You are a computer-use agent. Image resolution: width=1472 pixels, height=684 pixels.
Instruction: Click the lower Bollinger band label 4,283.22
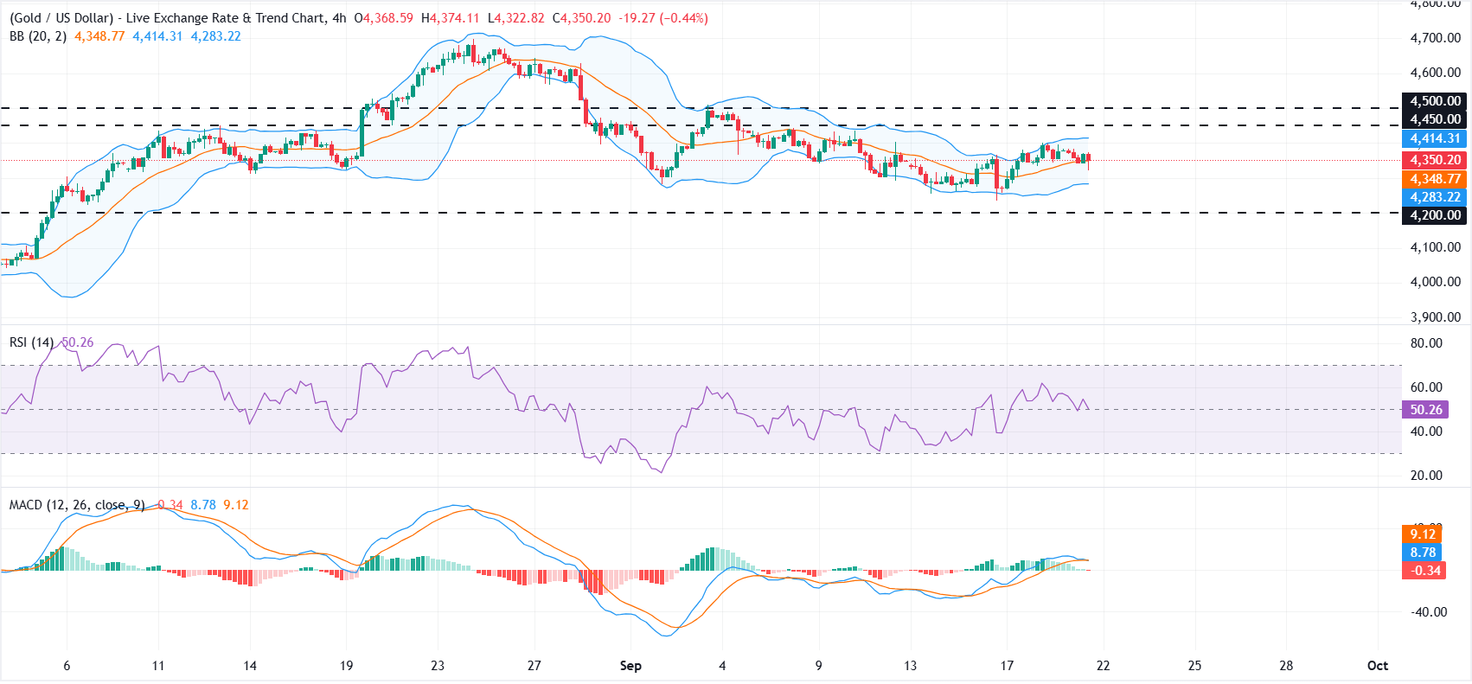click(1434, 197)
